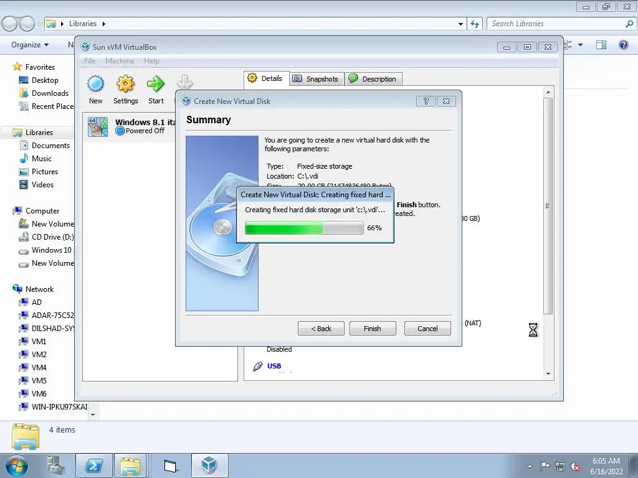
Task: Click the Libraries breadcrumb arrow
Action: click(104, 24)
